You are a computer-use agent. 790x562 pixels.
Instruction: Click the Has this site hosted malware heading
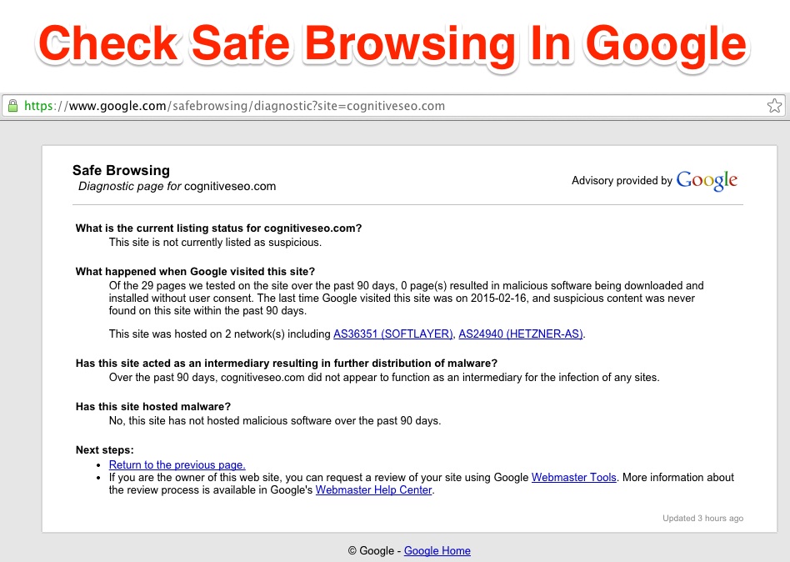click(x=154, y=406)
